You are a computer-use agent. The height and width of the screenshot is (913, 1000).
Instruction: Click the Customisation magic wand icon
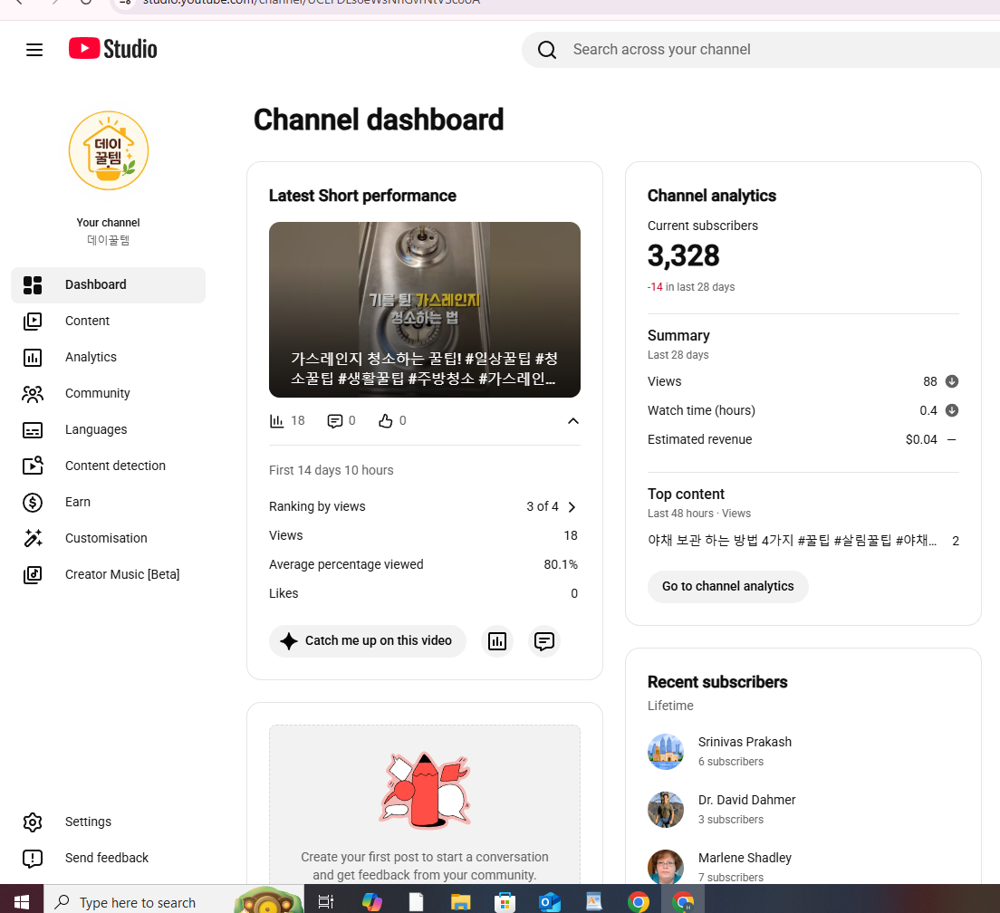coord(33,538)
